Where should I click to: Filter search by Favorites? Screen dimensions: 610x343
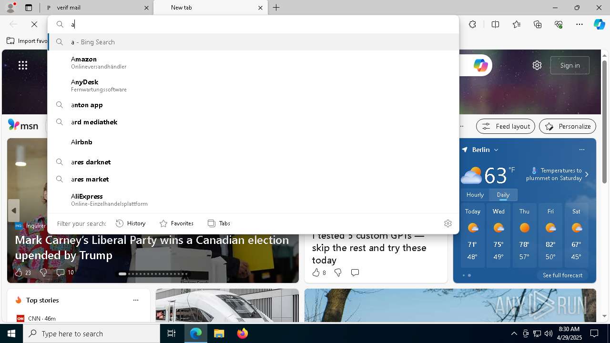point(176,223)
